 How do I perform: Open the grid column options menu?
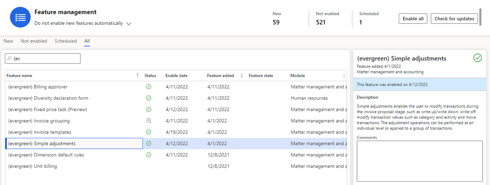344,76
